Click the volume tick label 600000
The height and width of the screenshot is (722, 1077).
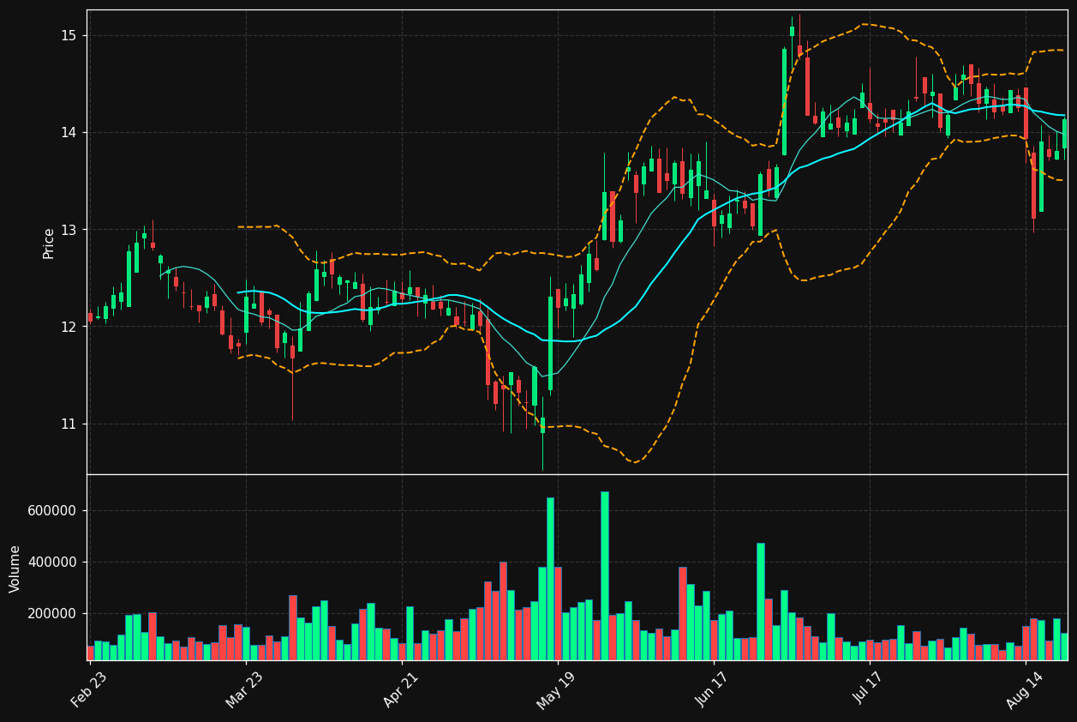[x=53, y=511]
